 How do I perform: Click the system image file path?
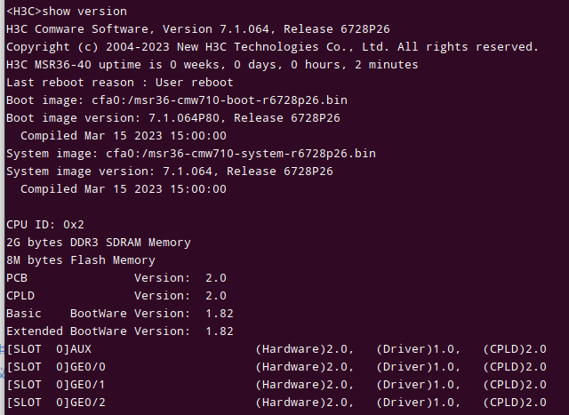(240, 153)
